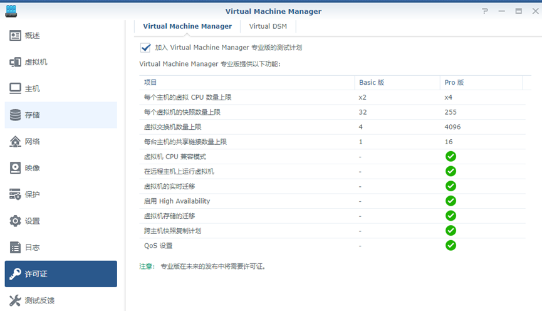The width and height of the screenshot is (542, 311).
Task: Click green check for 在远程主机上运行虚拟机
Action: (451, 171)
